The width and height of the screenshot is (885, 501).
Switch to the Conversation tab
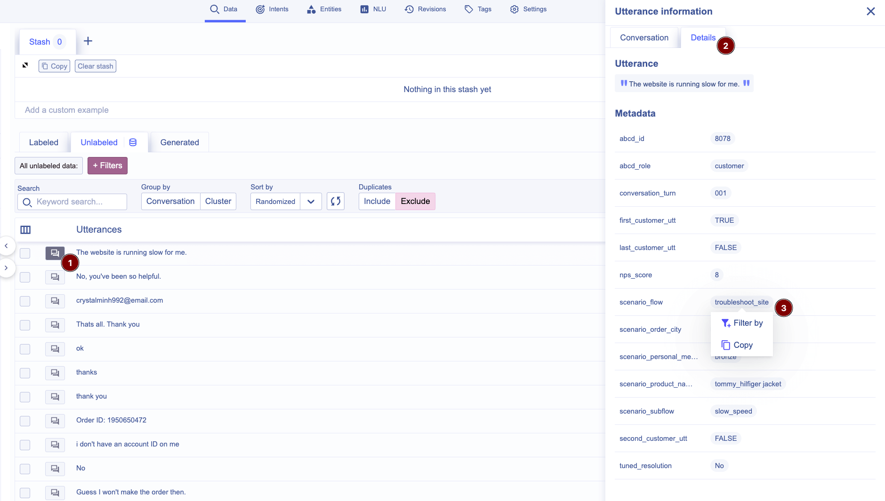coord(644,38)
